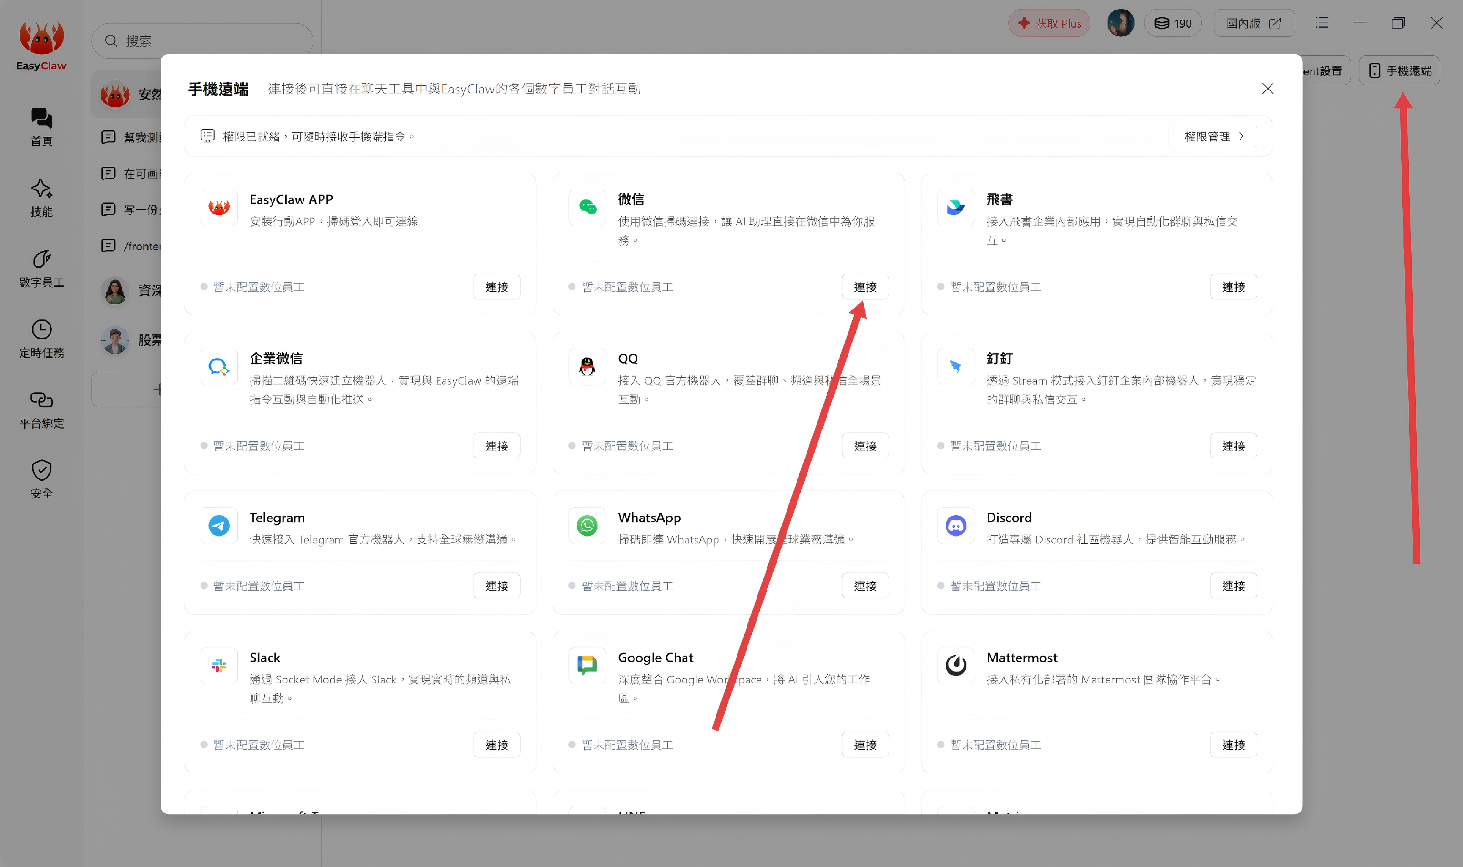Click the QQ penguin icon
The height and width of the screenshot is (867, 1463).
pyautogui.click(x=587, y=366)
